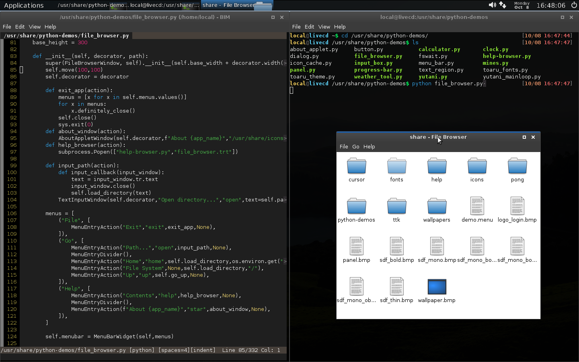Click weather_tool.py in terminal listing
Screen dimensions: 579x362
pyautogui.click(x=378, y=76)
